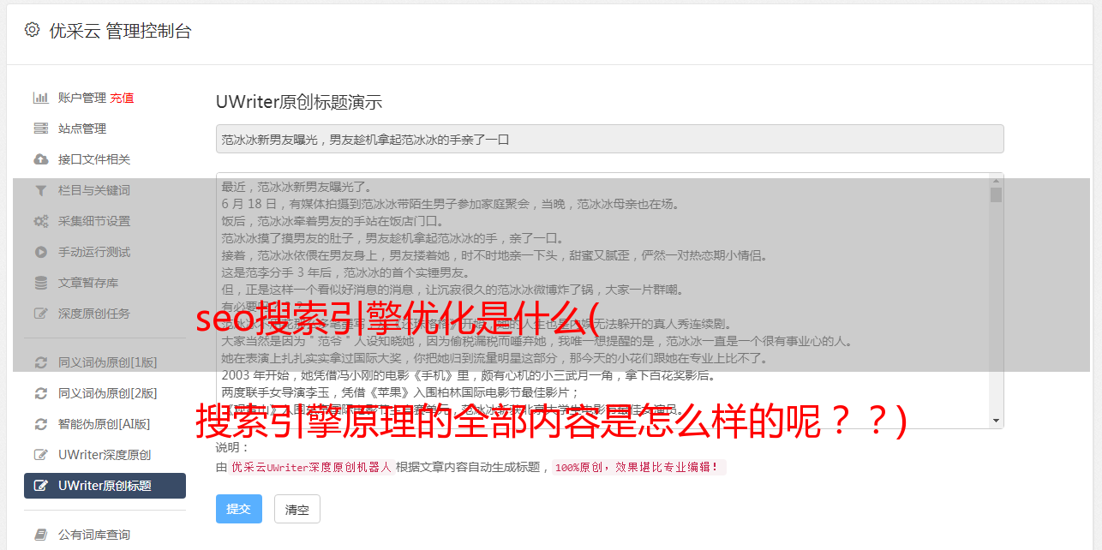Viewport: 1102px width, 550px height.
Task: Click the article textarea scrollbar down arrow
Action: (996, 421)
